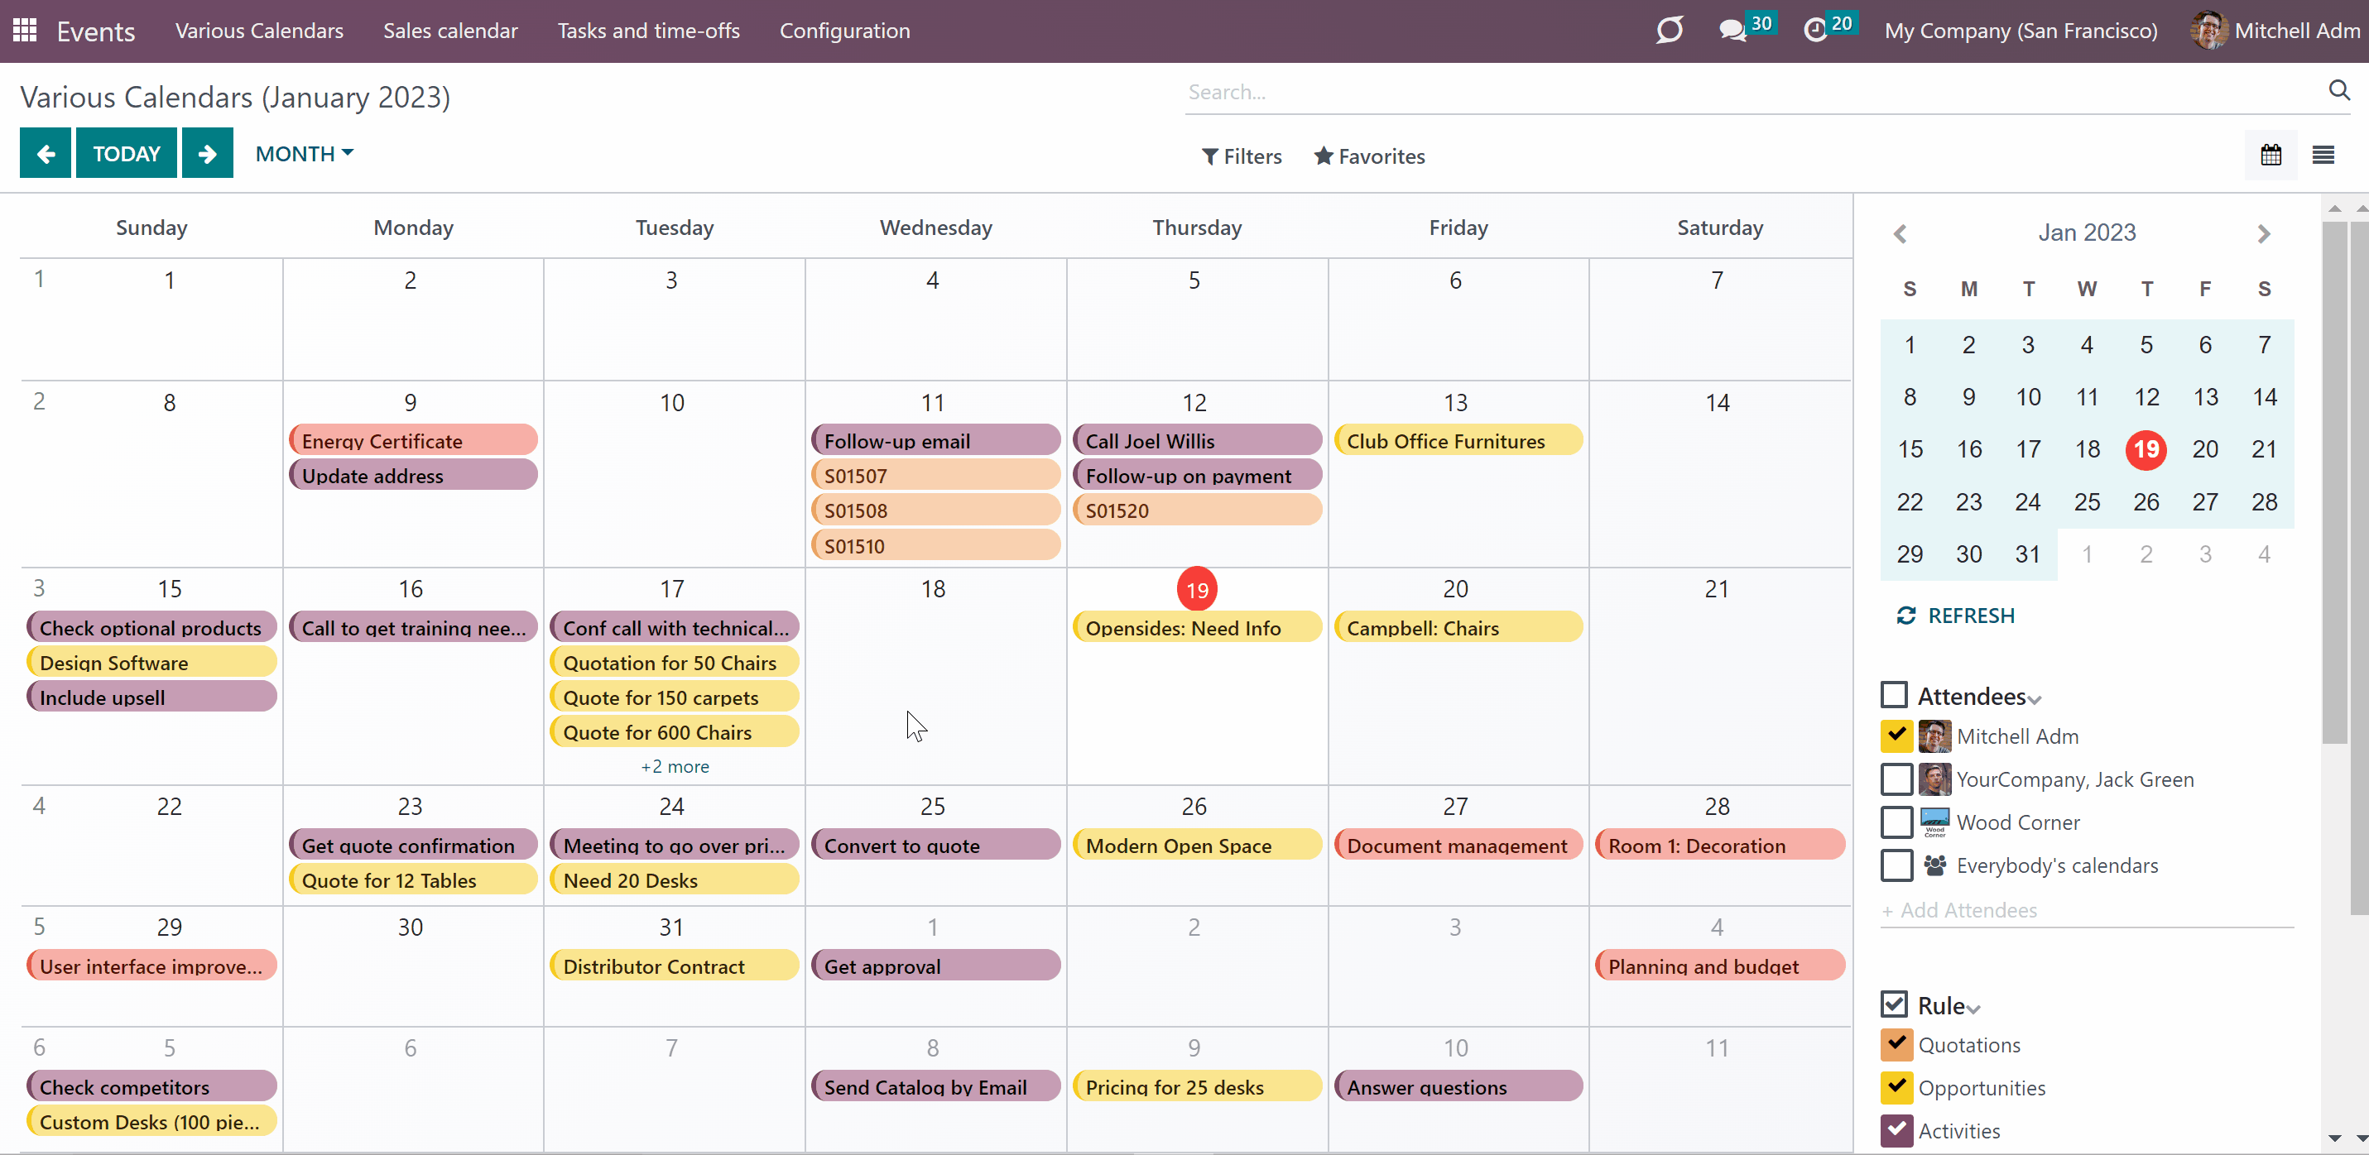This screenshot has height=1155, width=2369.
Task: Open the Modern Open Space event
Action: [1196, 845]
